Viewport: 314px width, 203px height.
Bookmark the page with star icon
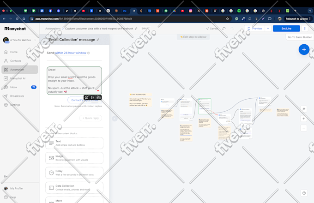(228, 19)
